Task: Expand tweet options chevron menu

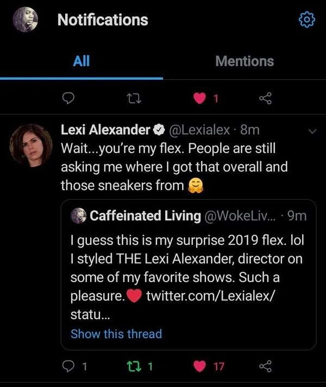Action: pyautogui.click(x=312, y=131)
